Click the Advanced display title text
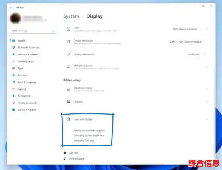This screenshot has width=222, height=170. click(83, 88)
